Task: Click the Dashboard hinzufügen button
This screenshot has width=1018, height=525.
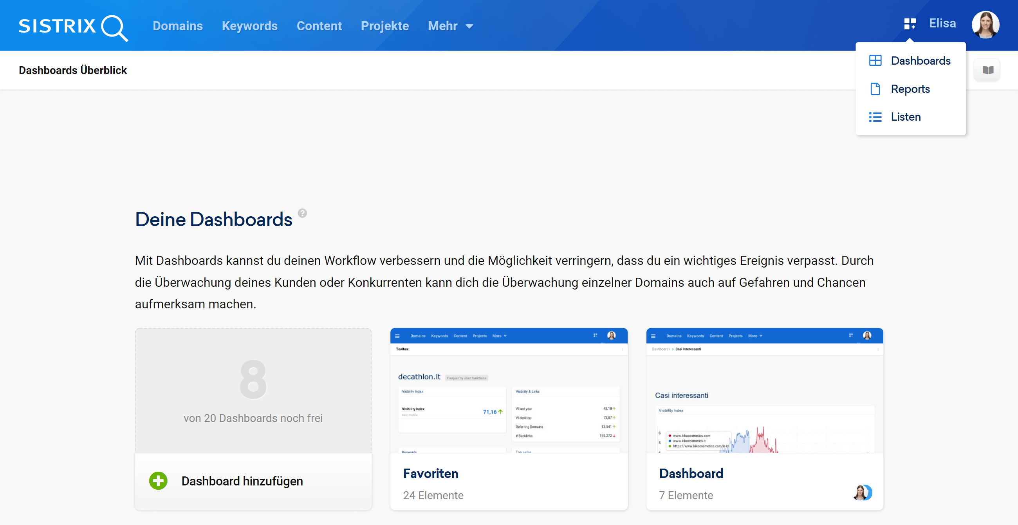Action: point(242,481)
